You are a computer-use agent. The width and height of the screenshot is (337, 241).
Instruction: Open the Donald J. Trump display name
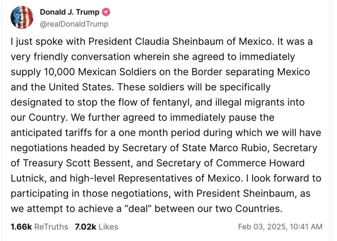pyautogui.click(x=70, y=12)
